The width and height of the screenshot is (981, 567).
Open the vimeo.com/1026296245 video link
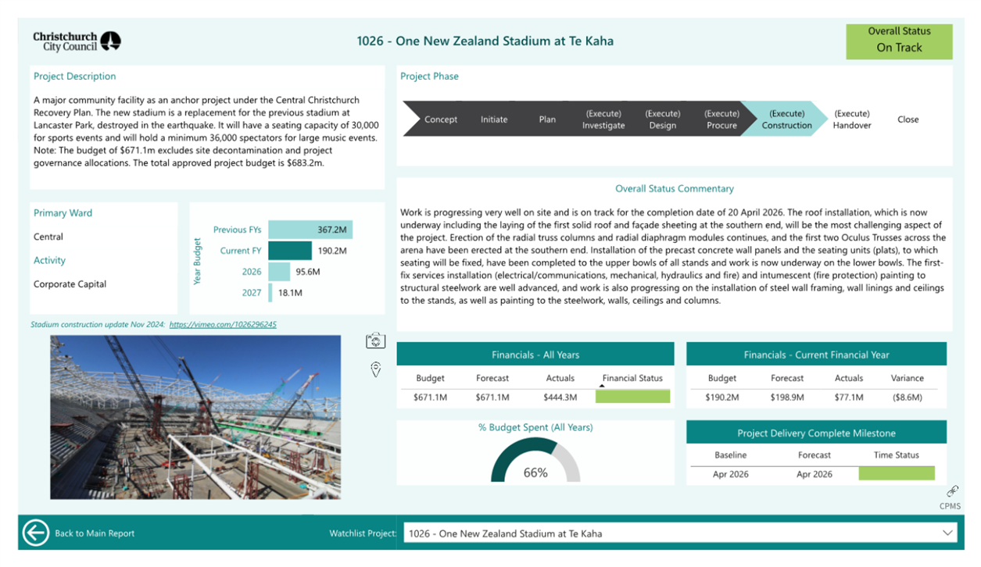pyautogui.click(x=223, y=324)
